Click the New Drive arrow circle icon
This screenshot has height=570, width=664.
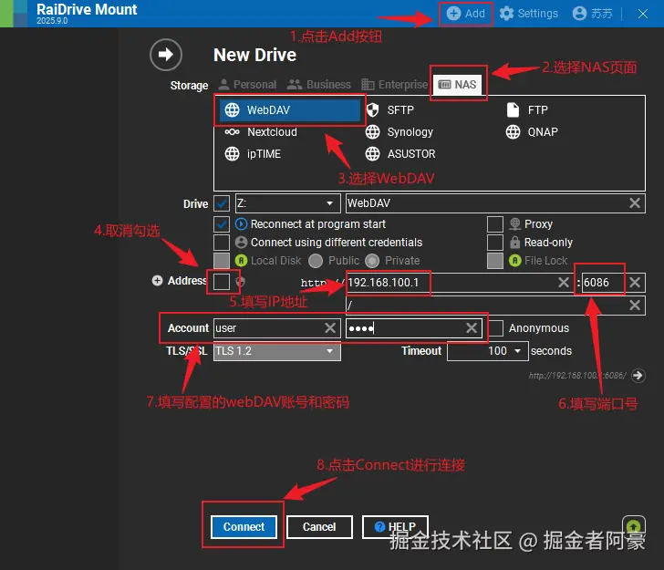(x=166, y=55)
